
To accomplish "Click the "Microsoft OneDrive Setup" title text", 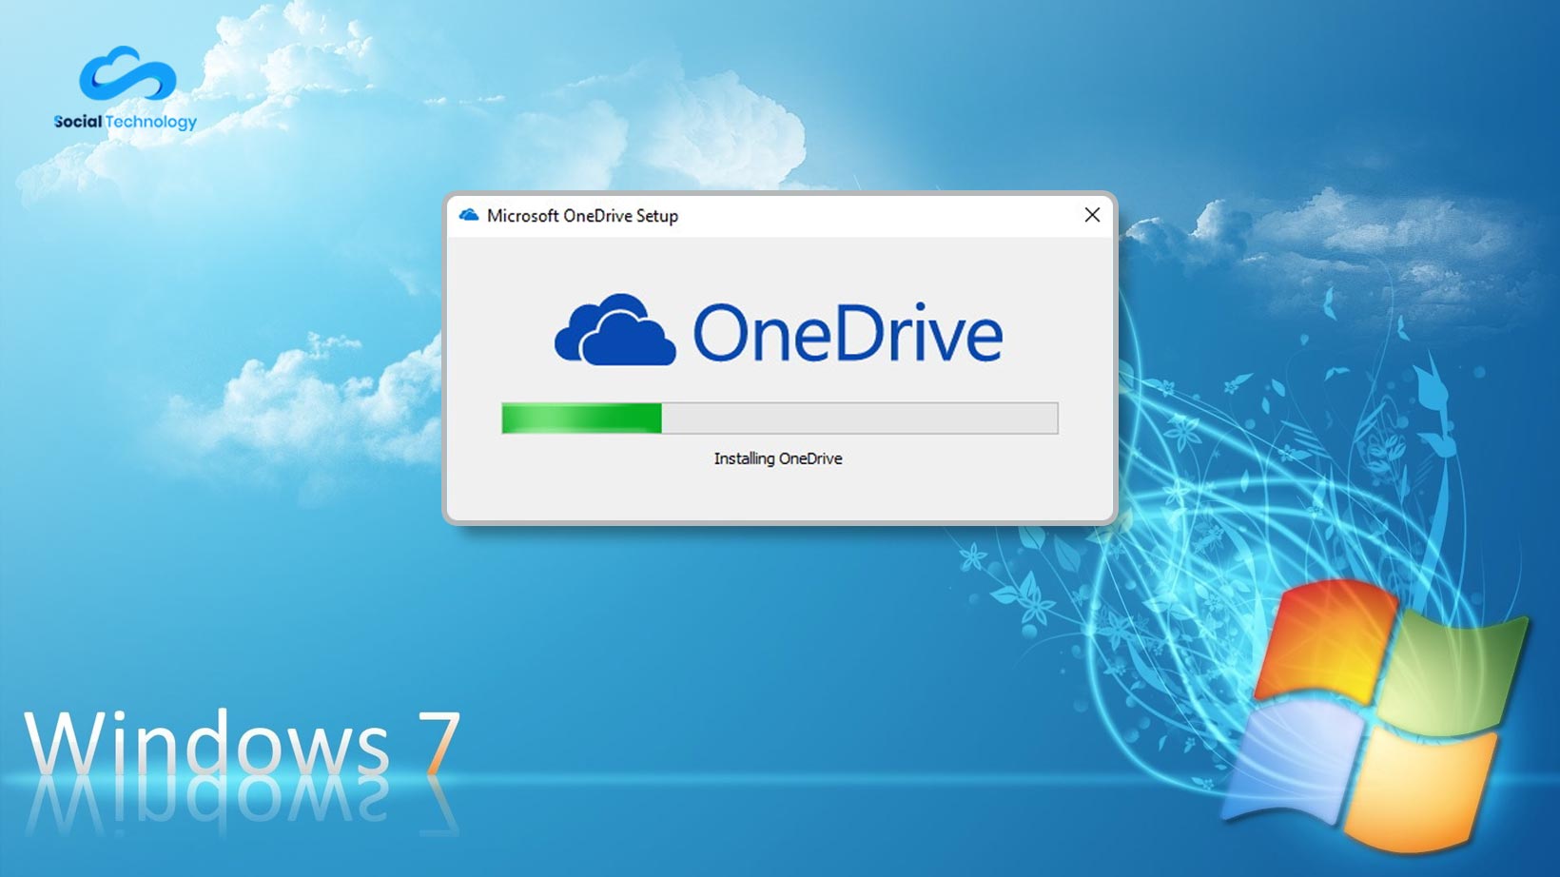I will pyautogui.click(x=582, y=216).
